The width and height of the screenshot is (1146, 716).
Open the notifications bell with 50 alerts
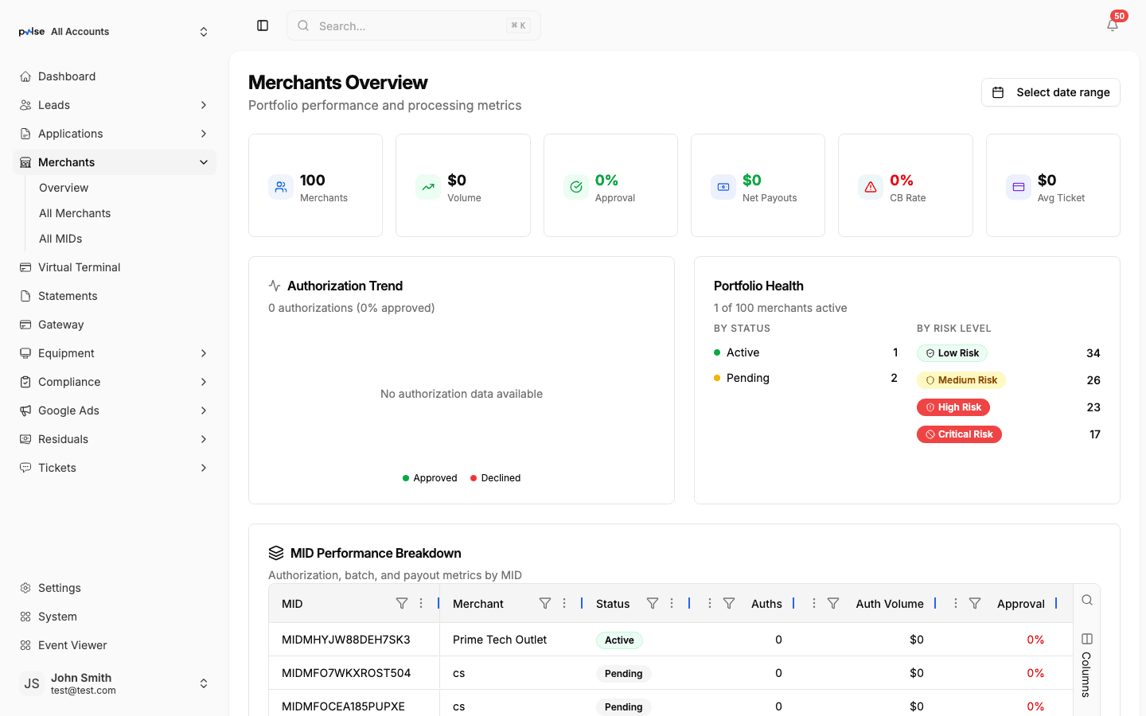[1112, 24]
